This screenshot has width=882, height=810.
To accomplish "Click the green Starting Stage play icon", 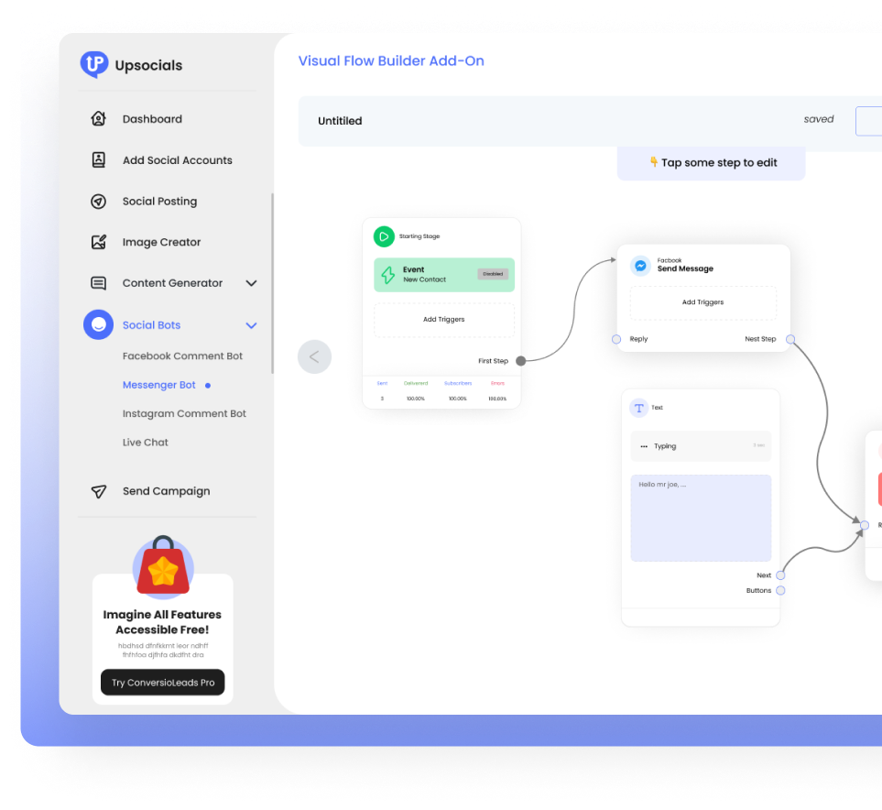I will pos(384,236).
